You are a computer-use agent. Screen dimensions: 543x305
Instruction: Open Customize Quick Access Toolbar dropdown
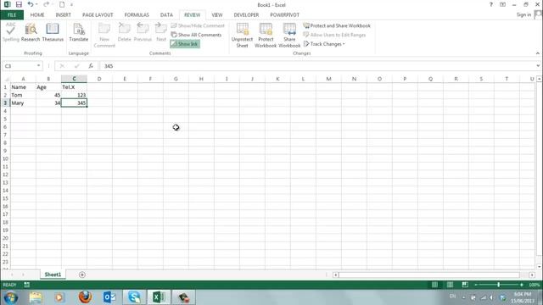click(71, 4)
